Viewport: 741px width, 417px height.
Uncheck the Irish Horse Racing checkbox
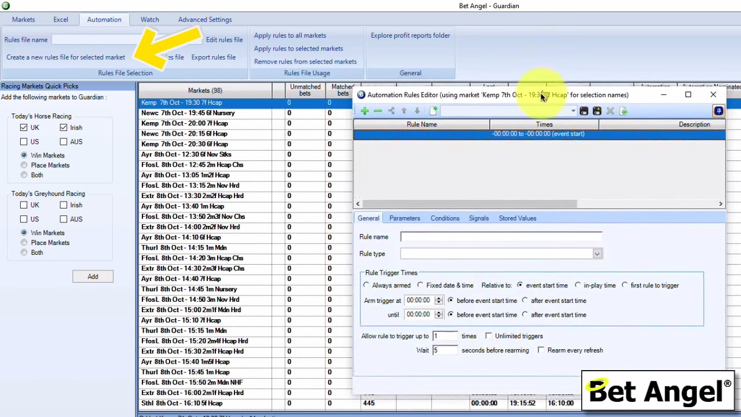click(x=64, y=127)
